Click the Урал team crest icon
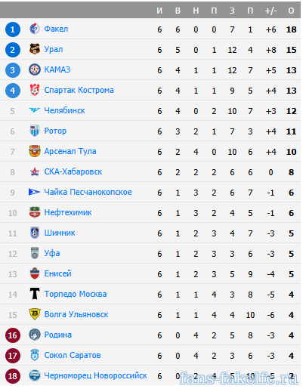306x392 pixels. (35, 49)
